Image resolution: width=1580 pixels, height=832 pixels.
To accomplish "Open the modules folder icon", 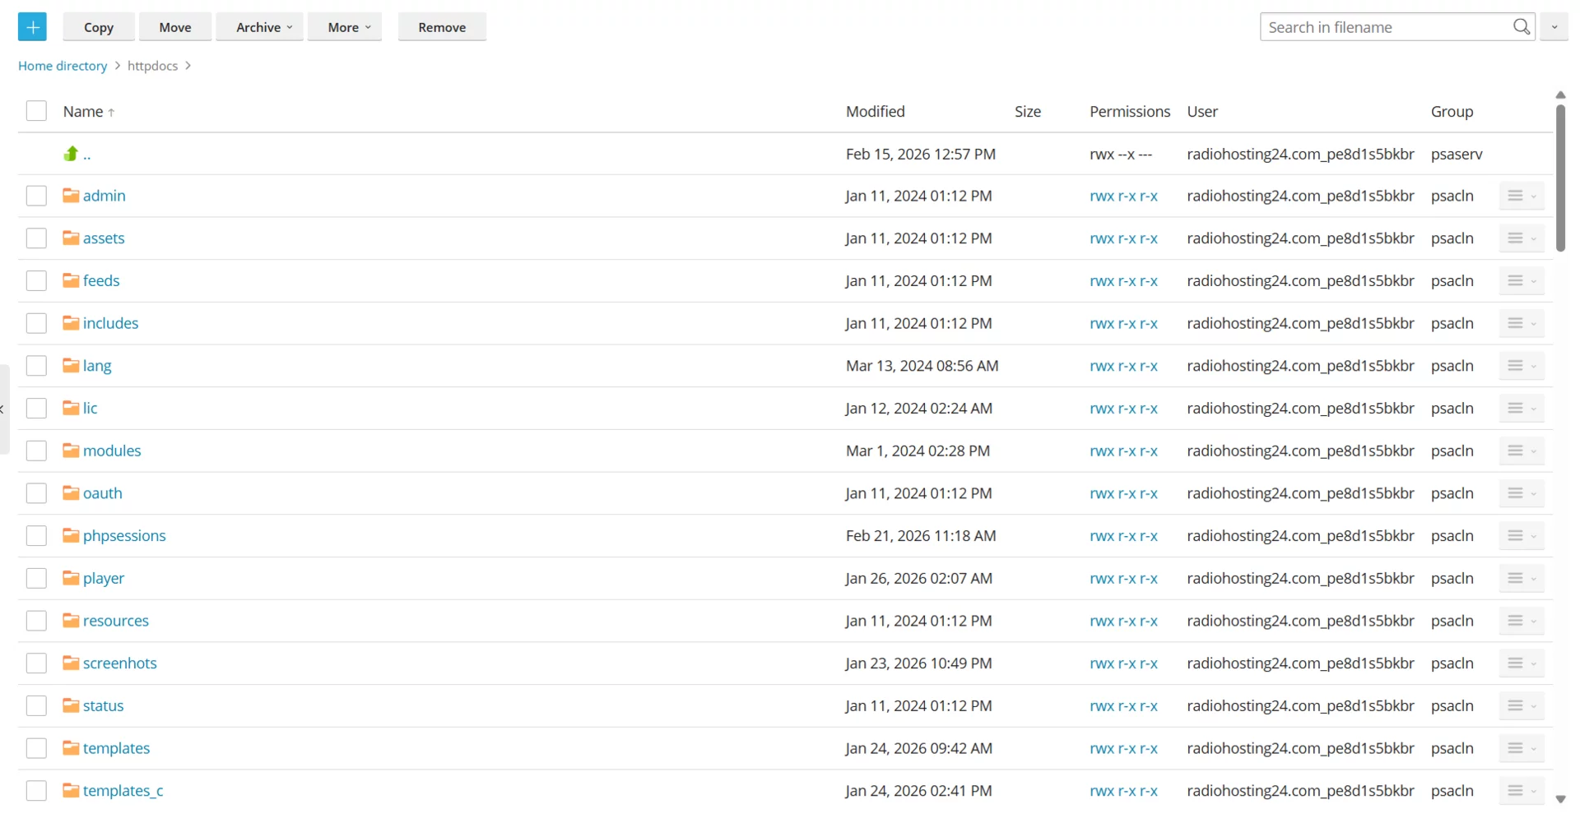I will pyautogui.click(x=71, y=451).
